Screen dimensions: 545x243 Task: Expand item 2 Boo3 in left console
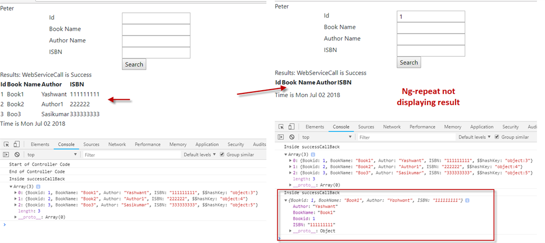click(x=15, y=205)
